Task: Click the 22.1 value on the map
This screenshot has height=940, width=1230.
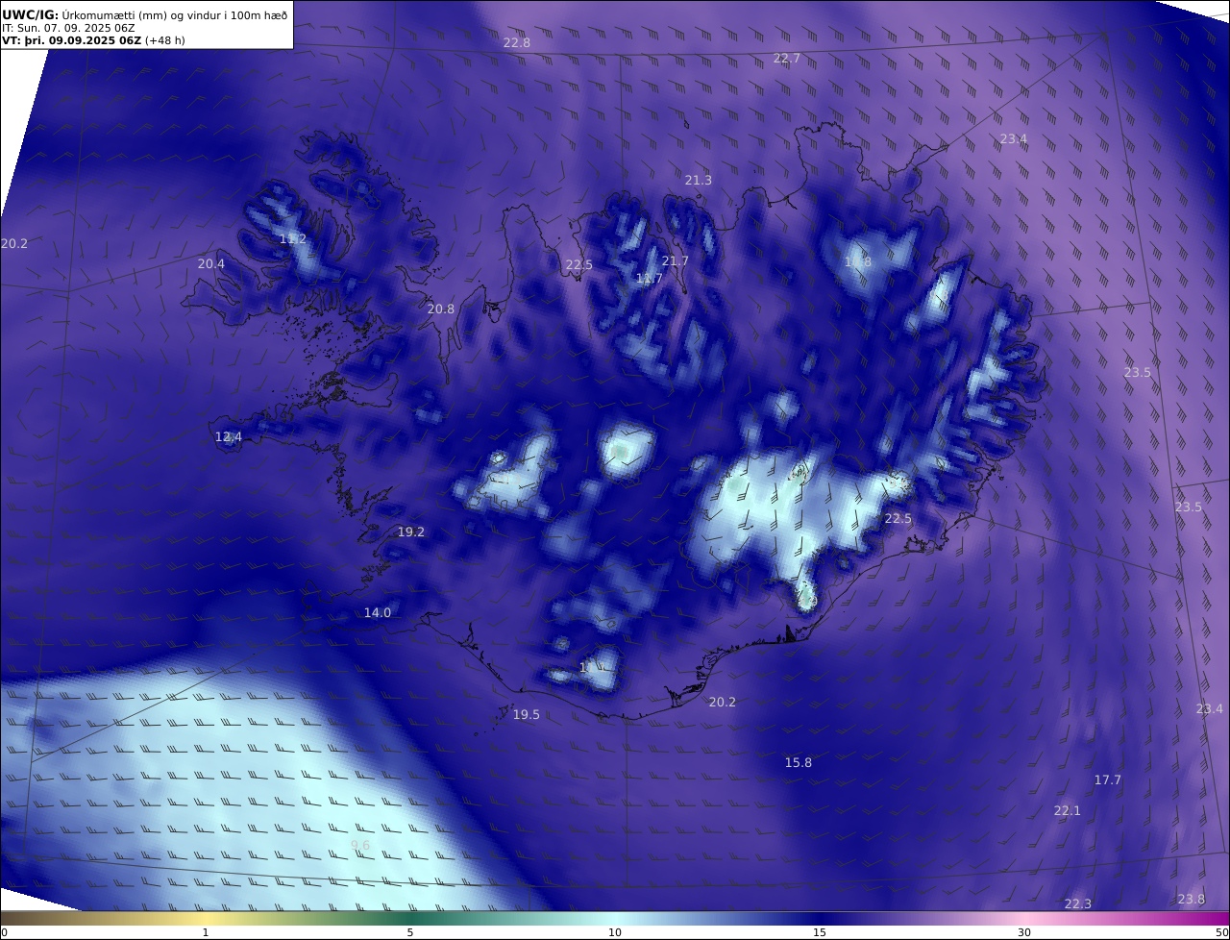Action: (1068, 811)
